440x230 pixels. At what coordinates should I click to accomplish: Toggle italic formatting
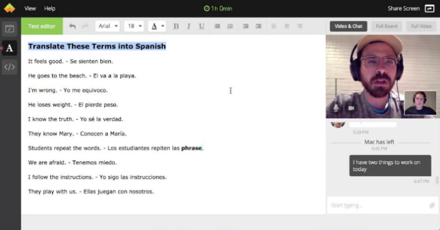click(189, 26)
